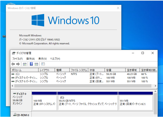Click the 68 % free percentage cell

[144, 74]
